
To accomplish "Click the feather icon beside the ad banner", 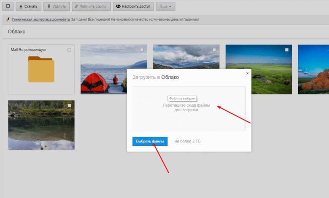I will pos(7,19).
